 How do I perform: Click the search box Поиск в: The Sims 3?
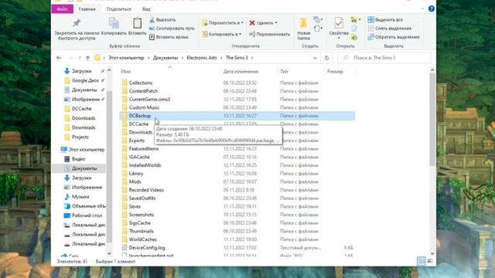(x=384, y=58)
